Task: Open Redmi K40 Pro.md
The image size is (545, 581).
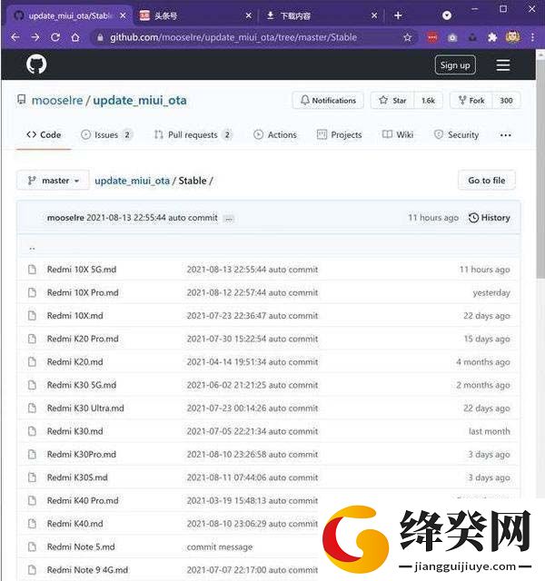Action: point(83,500)
